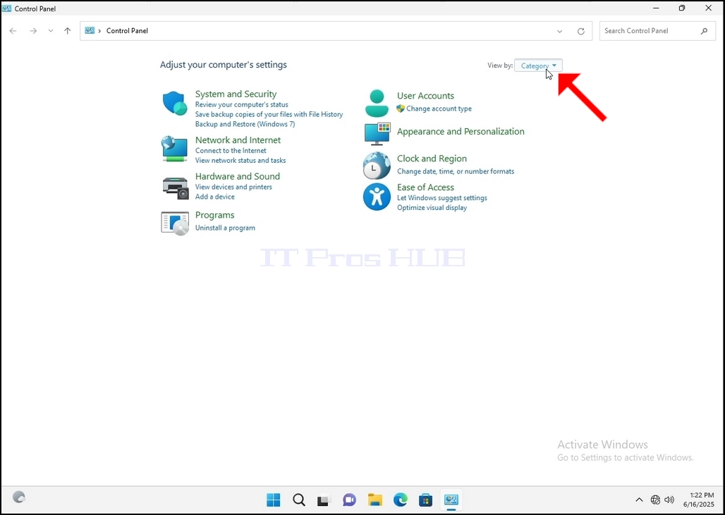
Task: Go up one level with Up arrow
Action: 68,31
